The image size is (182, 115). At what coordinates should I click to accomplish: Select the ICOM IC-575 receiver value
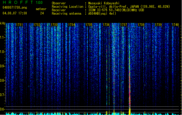tap(116, 10)
